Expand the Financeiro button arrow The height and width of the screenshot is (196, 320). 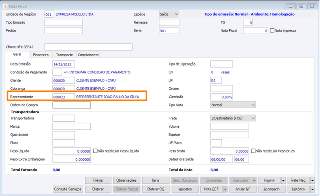[x=254, y=180]
